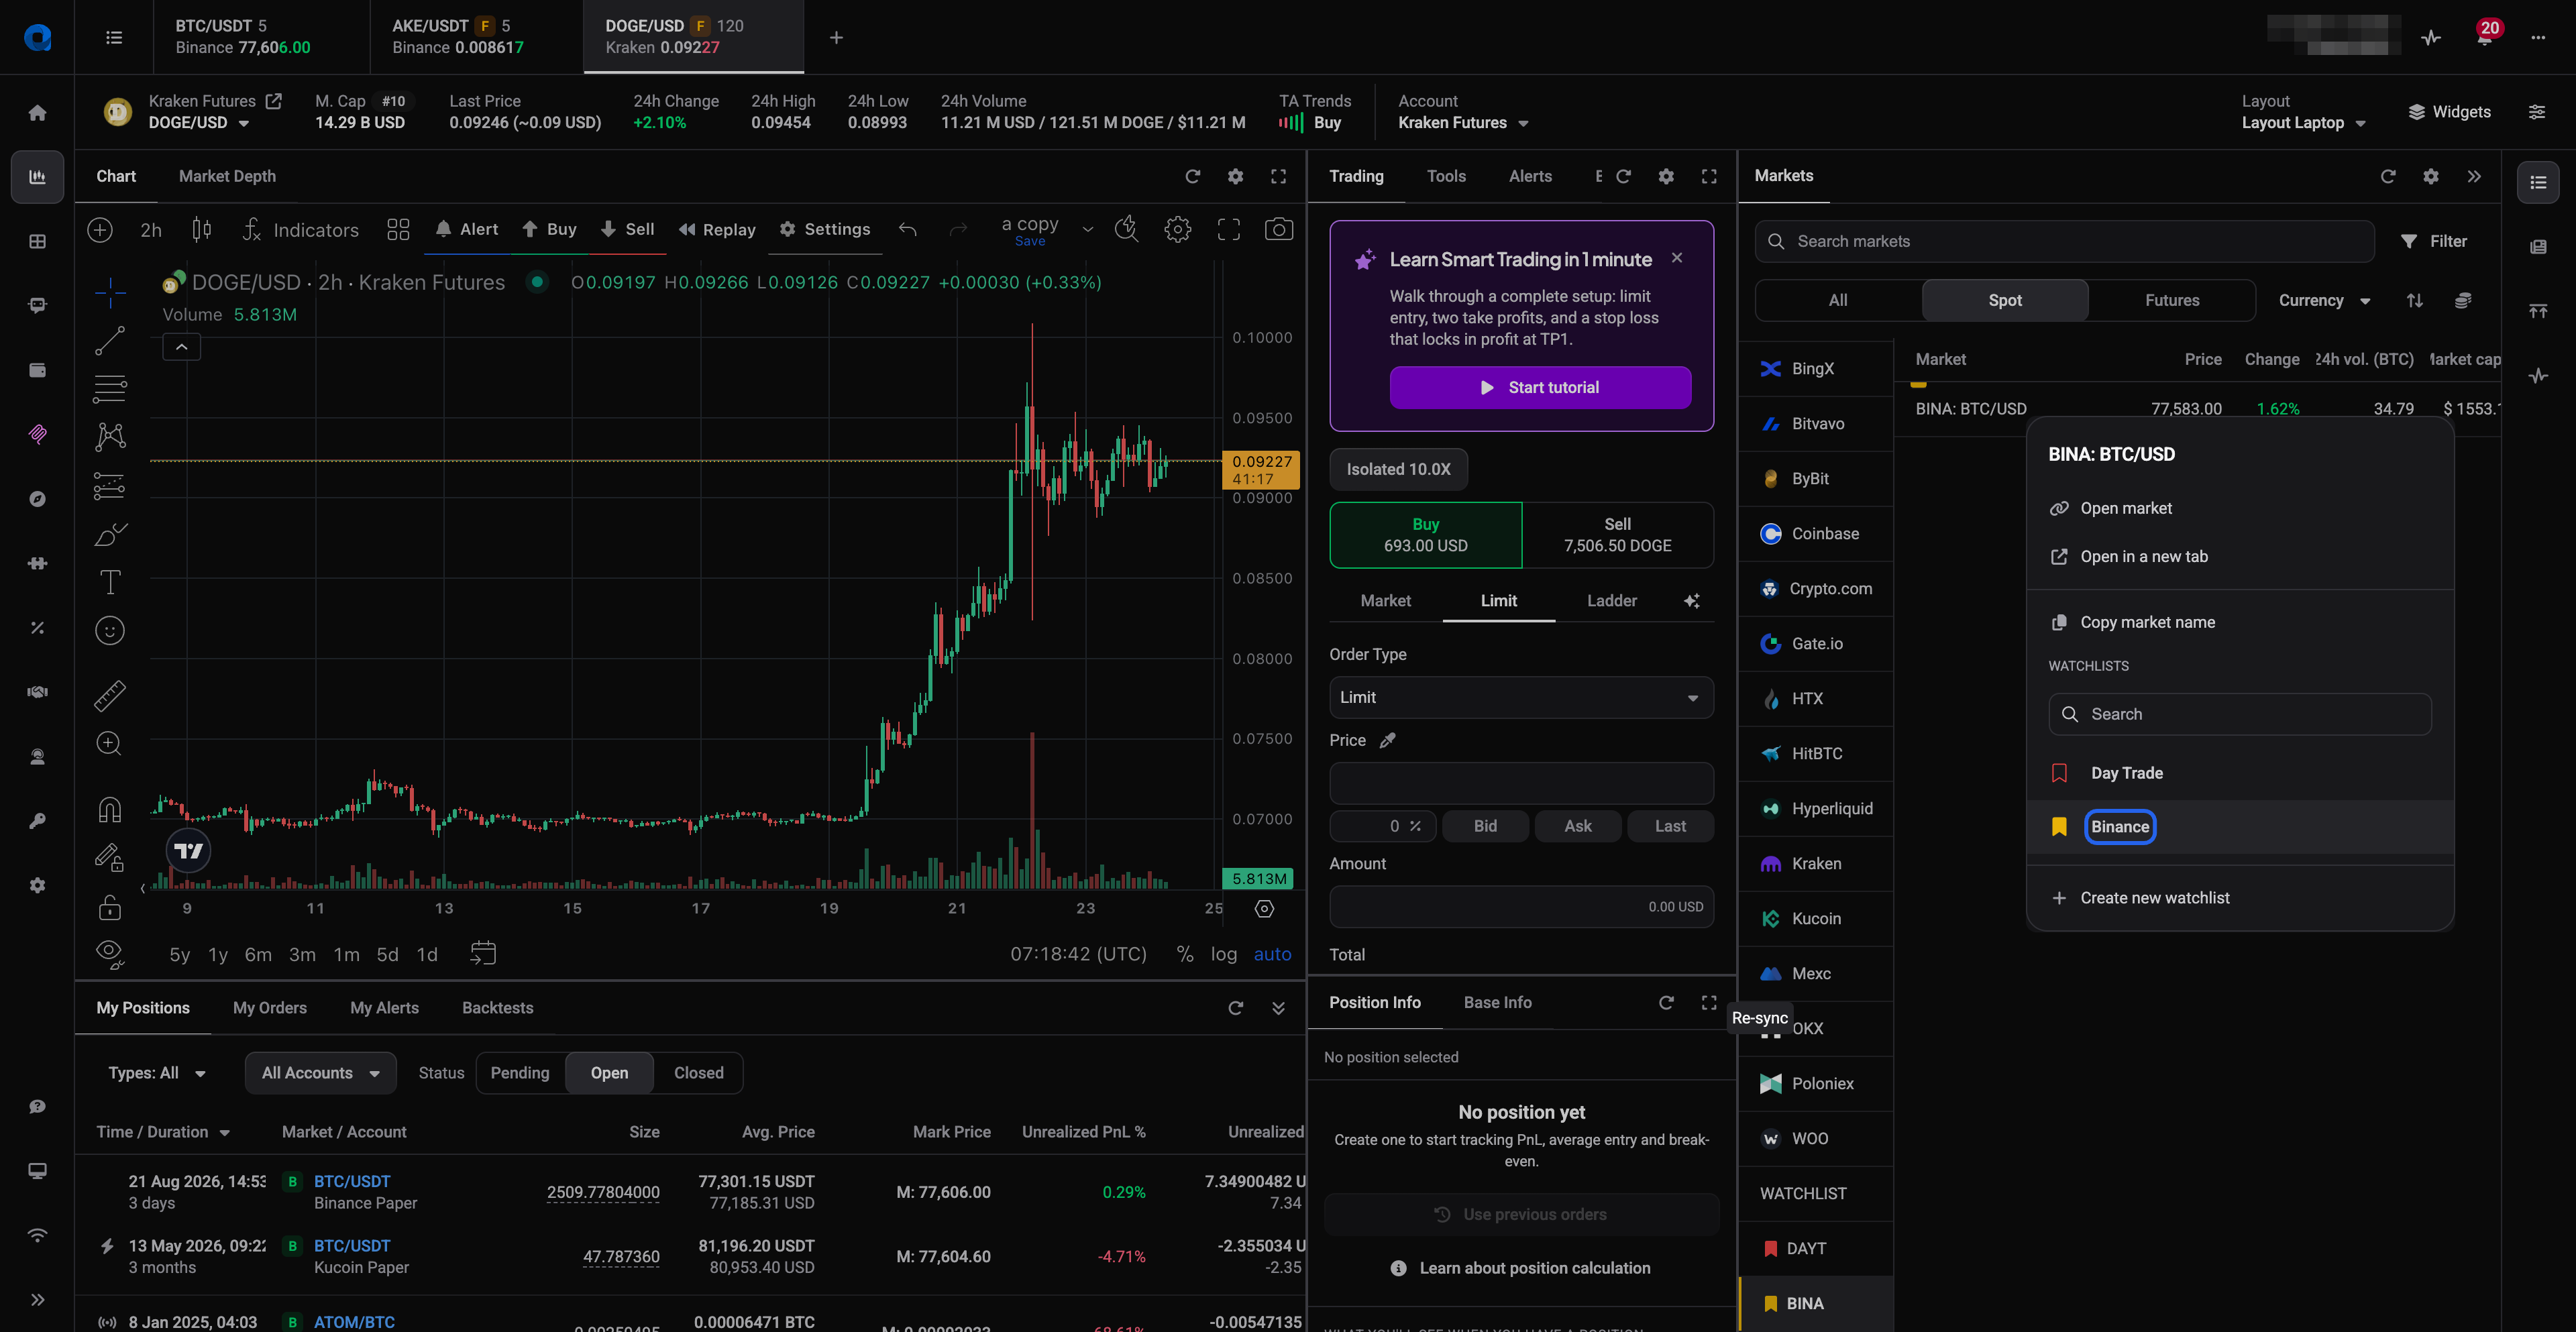Toggle percent scale on chart
Image resolution: width=2576 pixels, height=1332 pixels.
(1185, 954)
